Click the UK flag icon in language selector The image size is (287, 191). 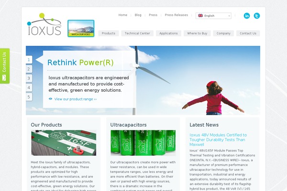[x=200, y=16]
